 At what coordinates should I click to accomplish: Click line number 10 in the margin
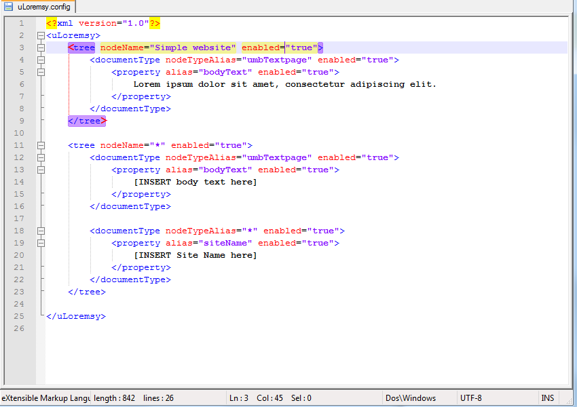tap(19, 133)
